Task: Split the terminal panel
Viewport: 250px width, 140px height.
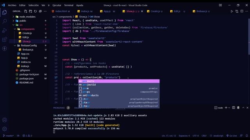Action: [234, 108]
